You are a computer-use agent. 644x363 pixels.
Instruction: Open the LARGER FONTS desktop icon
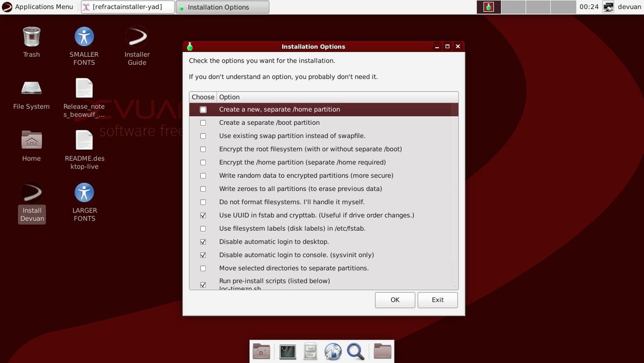coord(84,193)
